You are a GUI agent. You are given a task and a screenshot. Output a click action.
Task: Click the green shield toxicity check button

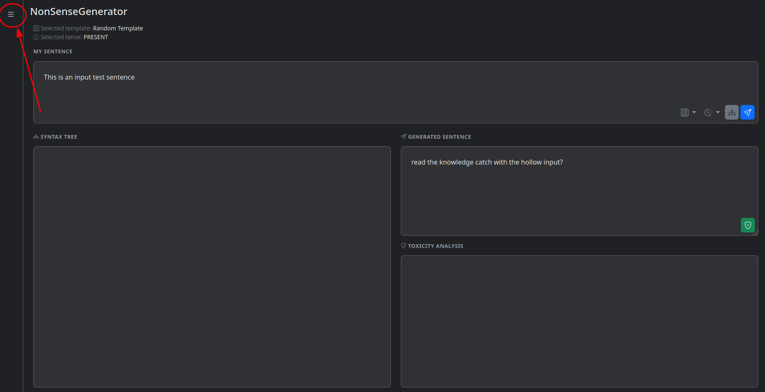(x=747, y=225)
